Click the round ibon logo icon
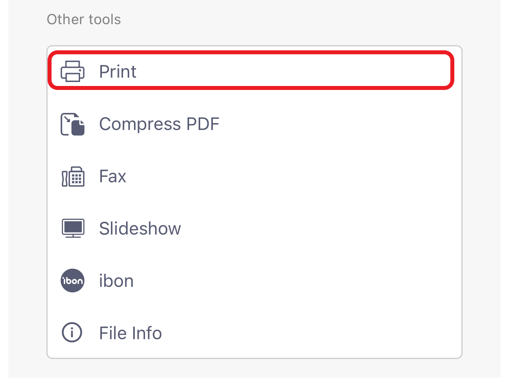Screen dimensions: 509x378 pyautogui.click(x=73, y=281)
